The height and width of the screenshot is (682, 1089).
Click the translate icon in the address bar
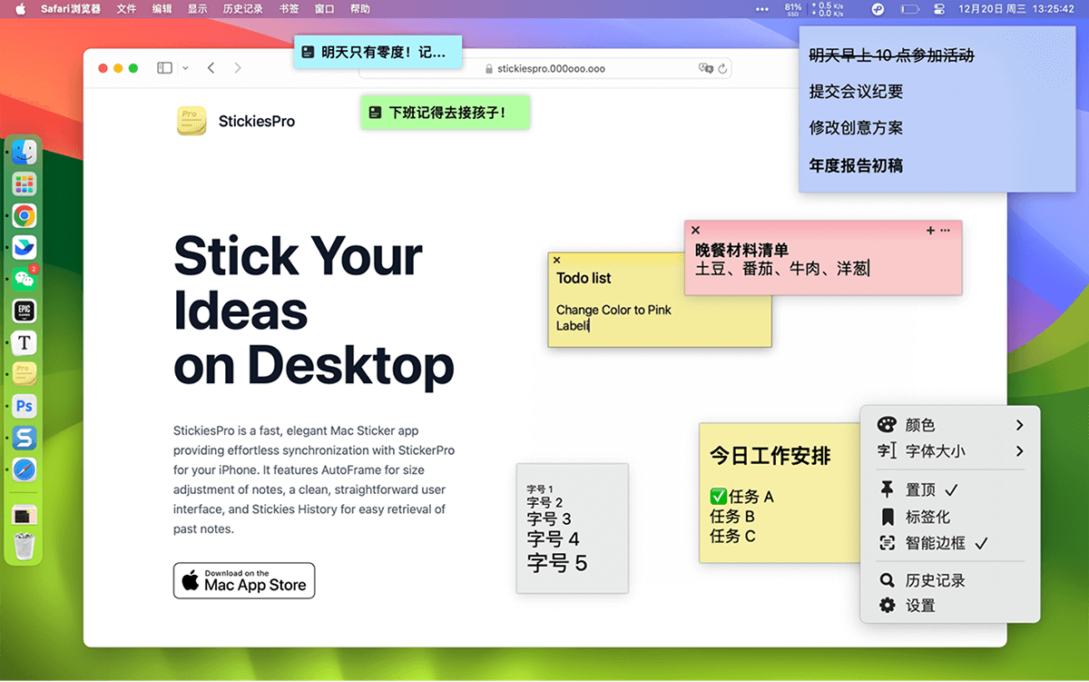[x=705, y=68]
